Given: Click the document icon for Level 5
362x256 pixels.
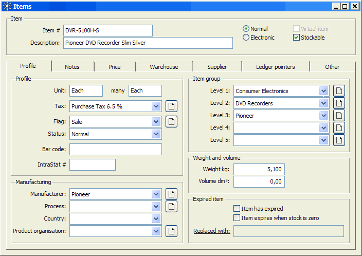Looking at the screenshot, I should [x=339, y=140].
